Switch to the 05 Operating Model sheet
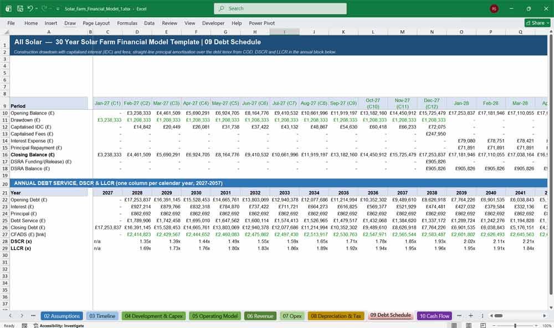The width and height of the screenshot is (554, 328). [x=215, y=316]
